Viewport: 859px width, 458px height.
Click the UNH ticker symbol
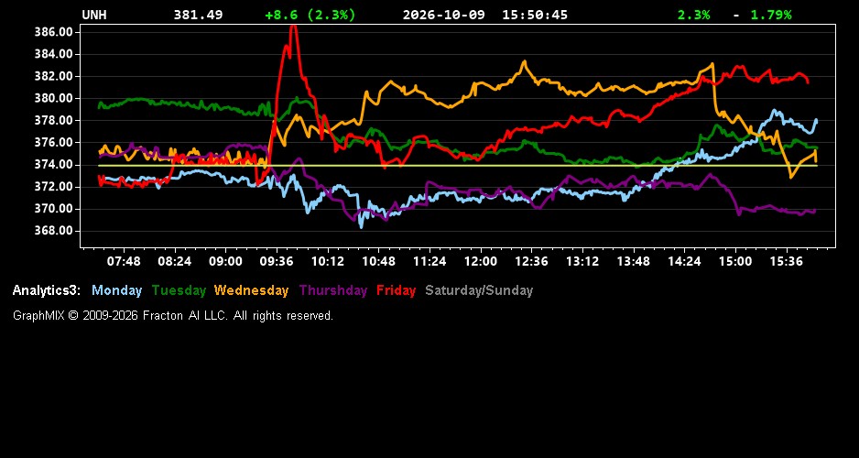94,15
